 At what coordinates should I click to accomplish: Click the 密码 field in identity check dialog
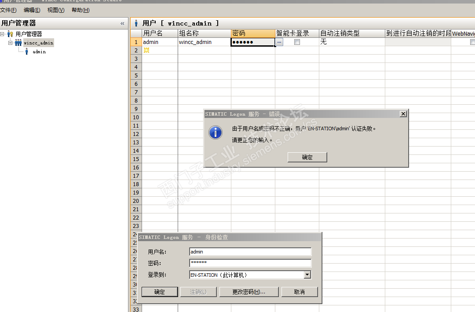pyautogui.click(x=250, y=263)
